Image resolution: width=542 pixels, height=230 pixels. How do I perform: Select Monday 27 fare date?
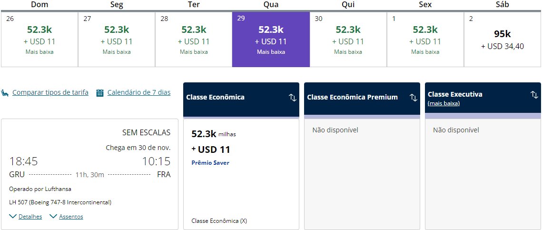(x=117, y=40)
